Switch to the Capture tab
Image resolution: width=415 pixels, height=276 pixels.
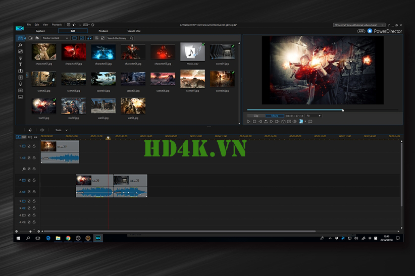pyautogui.click(x=40, y=31)
